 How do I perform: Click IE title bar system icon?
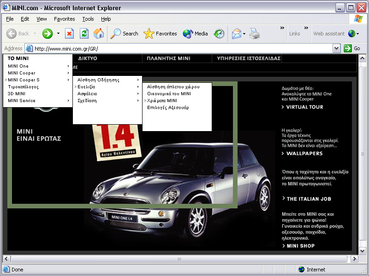[x=6, y=8]
